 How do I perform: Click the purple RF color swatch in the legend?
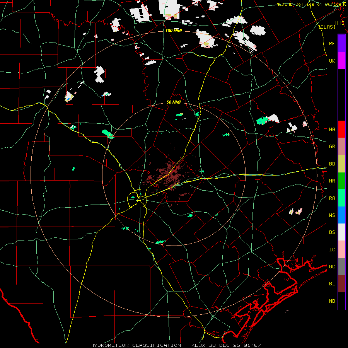[x=341, y=43]
